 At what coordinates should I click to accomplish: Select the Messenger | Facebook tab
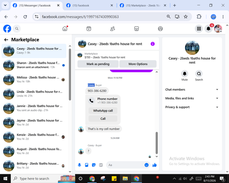point(36,5)
